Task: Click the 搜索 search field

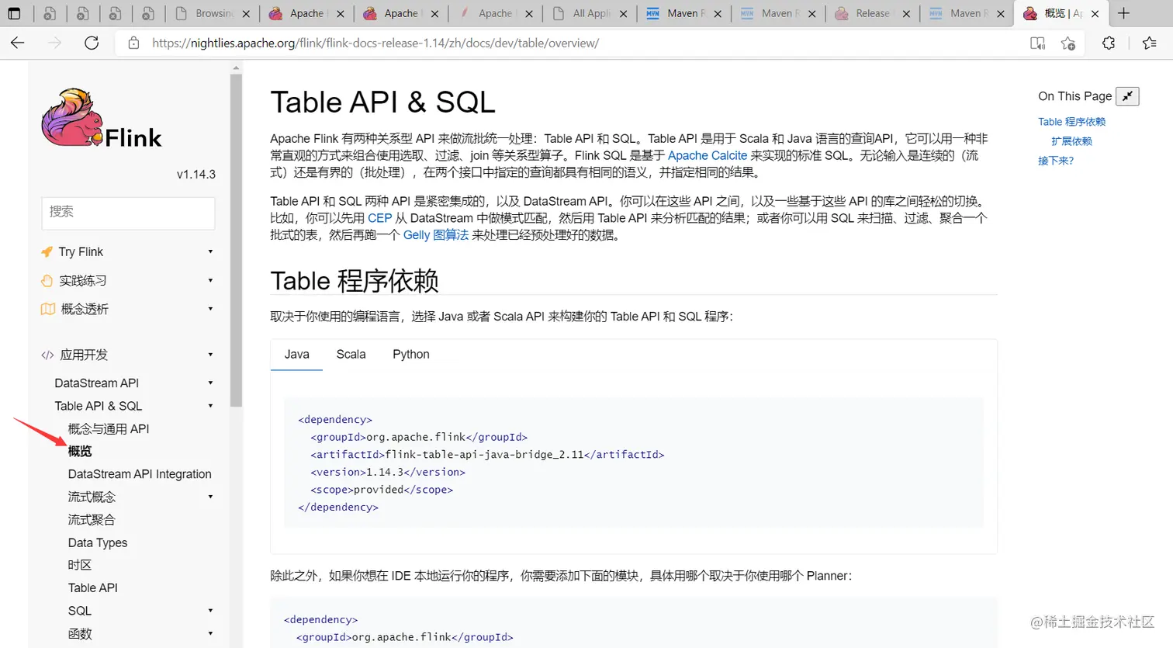Action: 128,213
